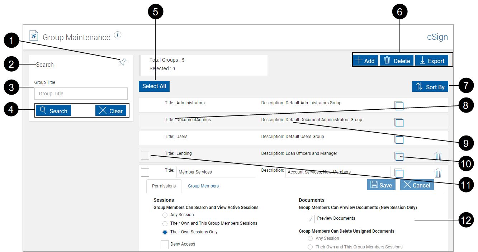This screenshot has height=252, width=478.
Task: Select the Lending group checkbox
Action: [x=145, y=156]
